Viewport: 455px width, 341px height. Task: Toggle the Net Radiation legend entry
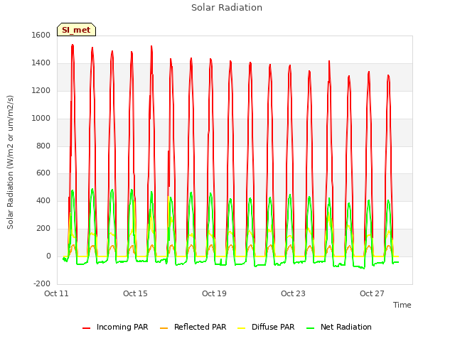click(x=339, y=327)
